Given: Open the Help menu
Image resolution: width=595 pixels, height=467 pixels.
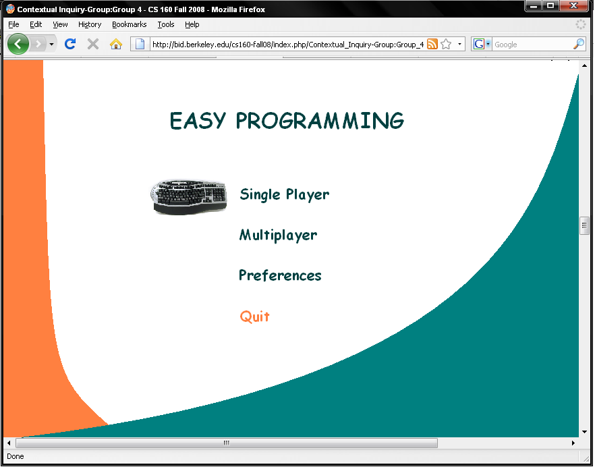Looking at the screenshot, I should coord(192,24).
